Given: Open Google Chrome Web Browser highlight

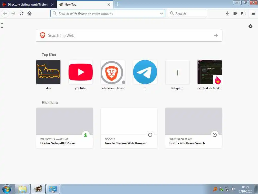Looking at the screenshot, I should point(129,128).
